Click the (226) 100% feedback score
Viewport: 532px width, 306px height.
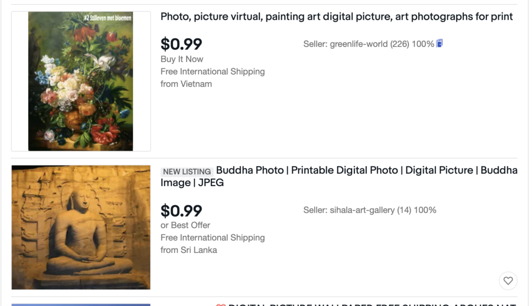click(x=412, y=44)
